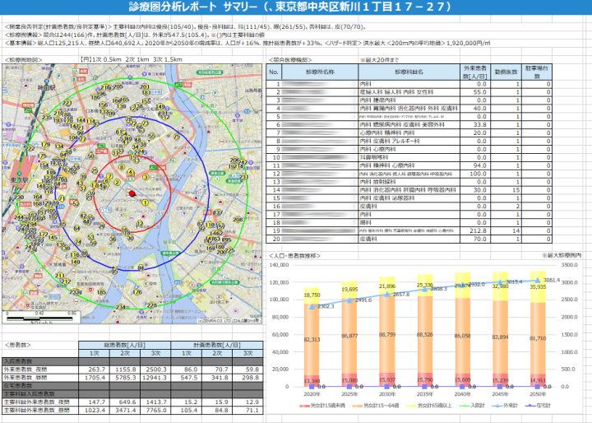
Task: Select the 駐車場台数 column header
Action: coord(536,72)
